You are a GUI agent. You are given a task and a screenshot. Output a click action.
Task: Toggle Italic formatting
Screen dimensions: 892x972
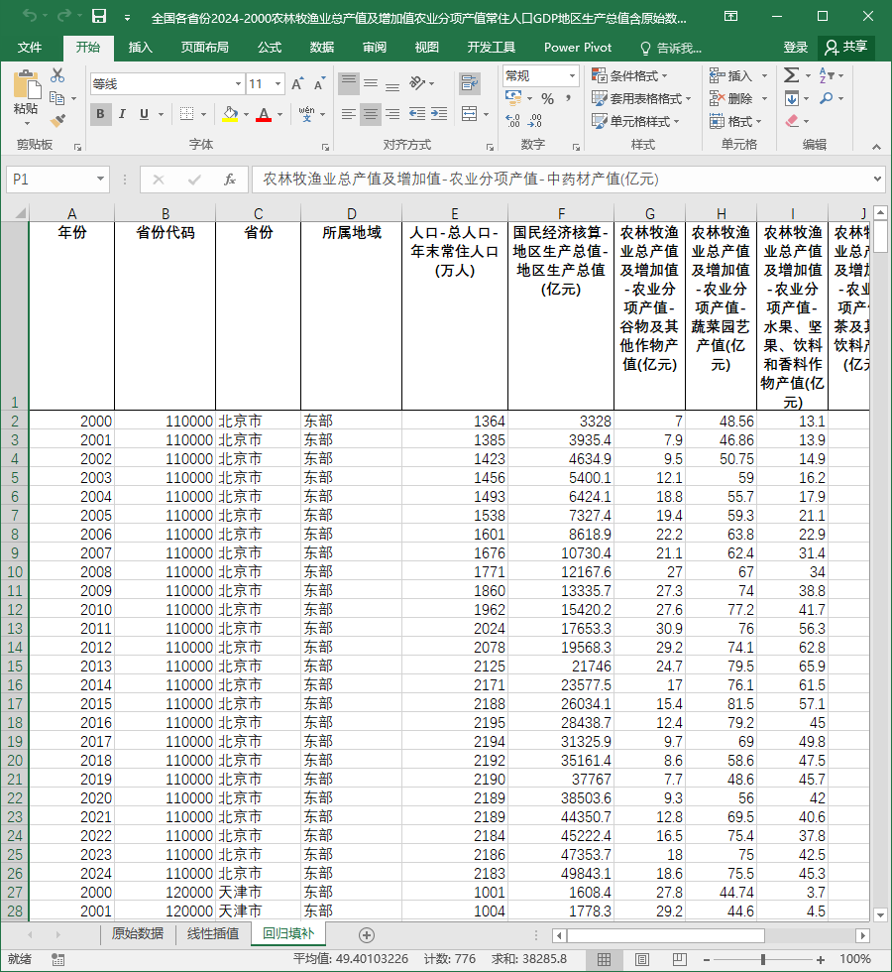click(x=122, y=114)
